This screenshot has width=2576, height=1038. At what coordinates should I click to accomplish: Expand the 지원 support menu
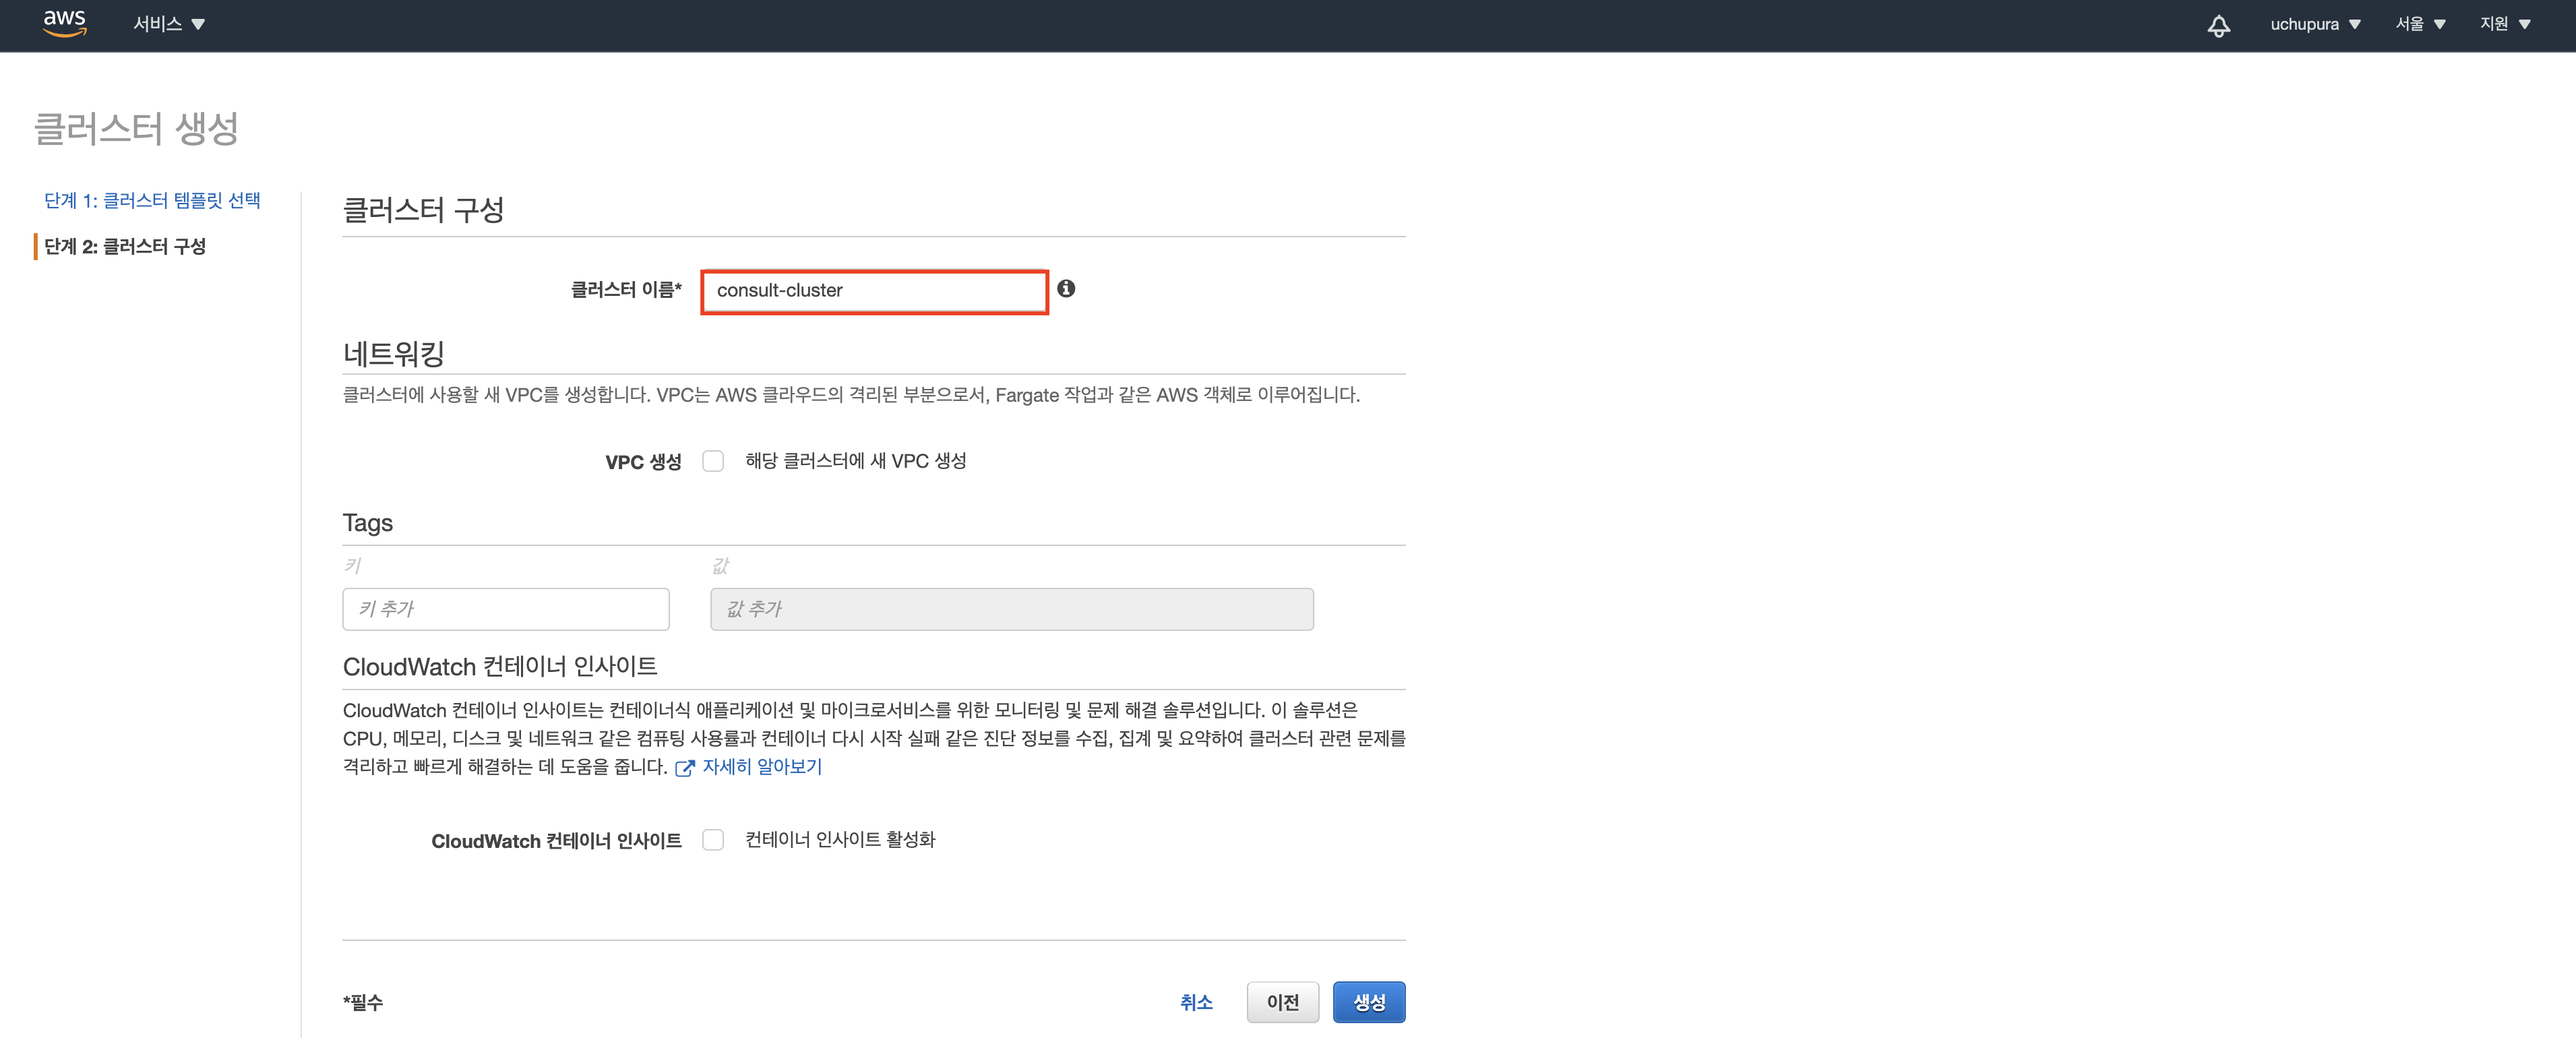(x=2504, y=24)
